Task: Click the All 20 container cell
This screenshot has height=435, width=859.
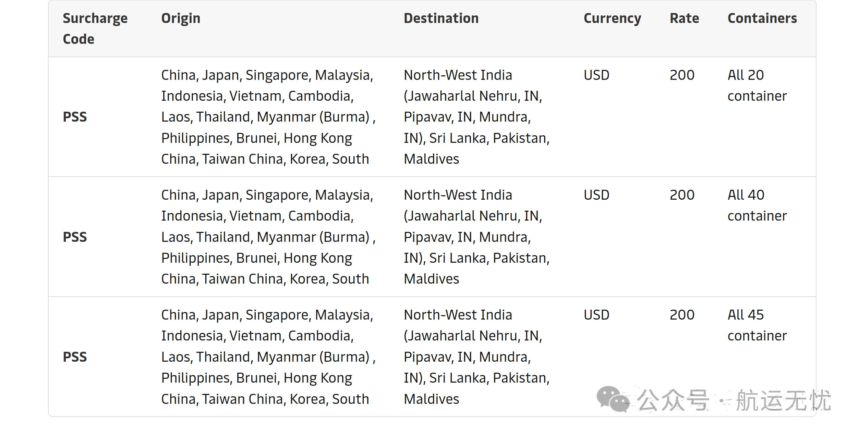Action: pyautogui.click(x=757, y=85)
